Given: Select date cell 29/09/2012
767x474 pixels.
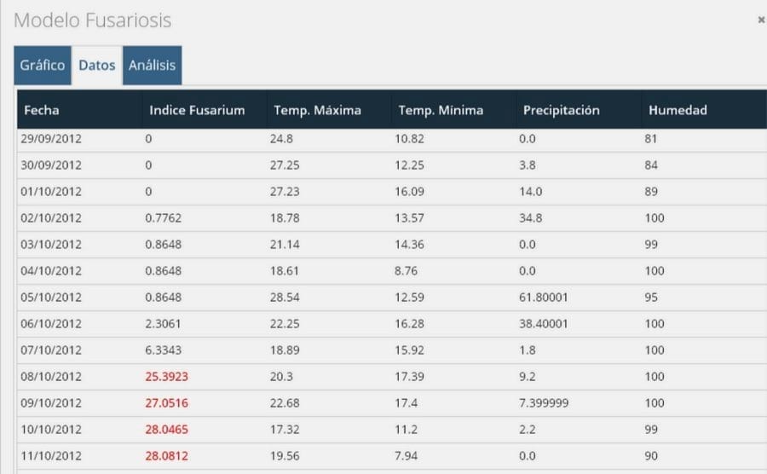Looking at the screenshot, I should [51, 138].
